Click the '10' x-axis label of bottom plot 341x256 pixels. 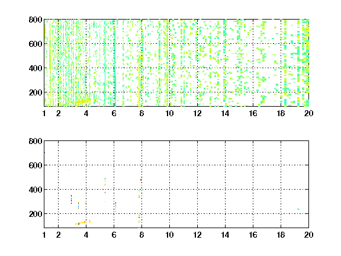[169, 235]
